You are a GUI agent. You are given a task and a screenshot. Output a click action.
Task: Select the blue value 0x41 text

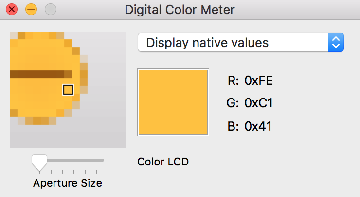(258, 126)
